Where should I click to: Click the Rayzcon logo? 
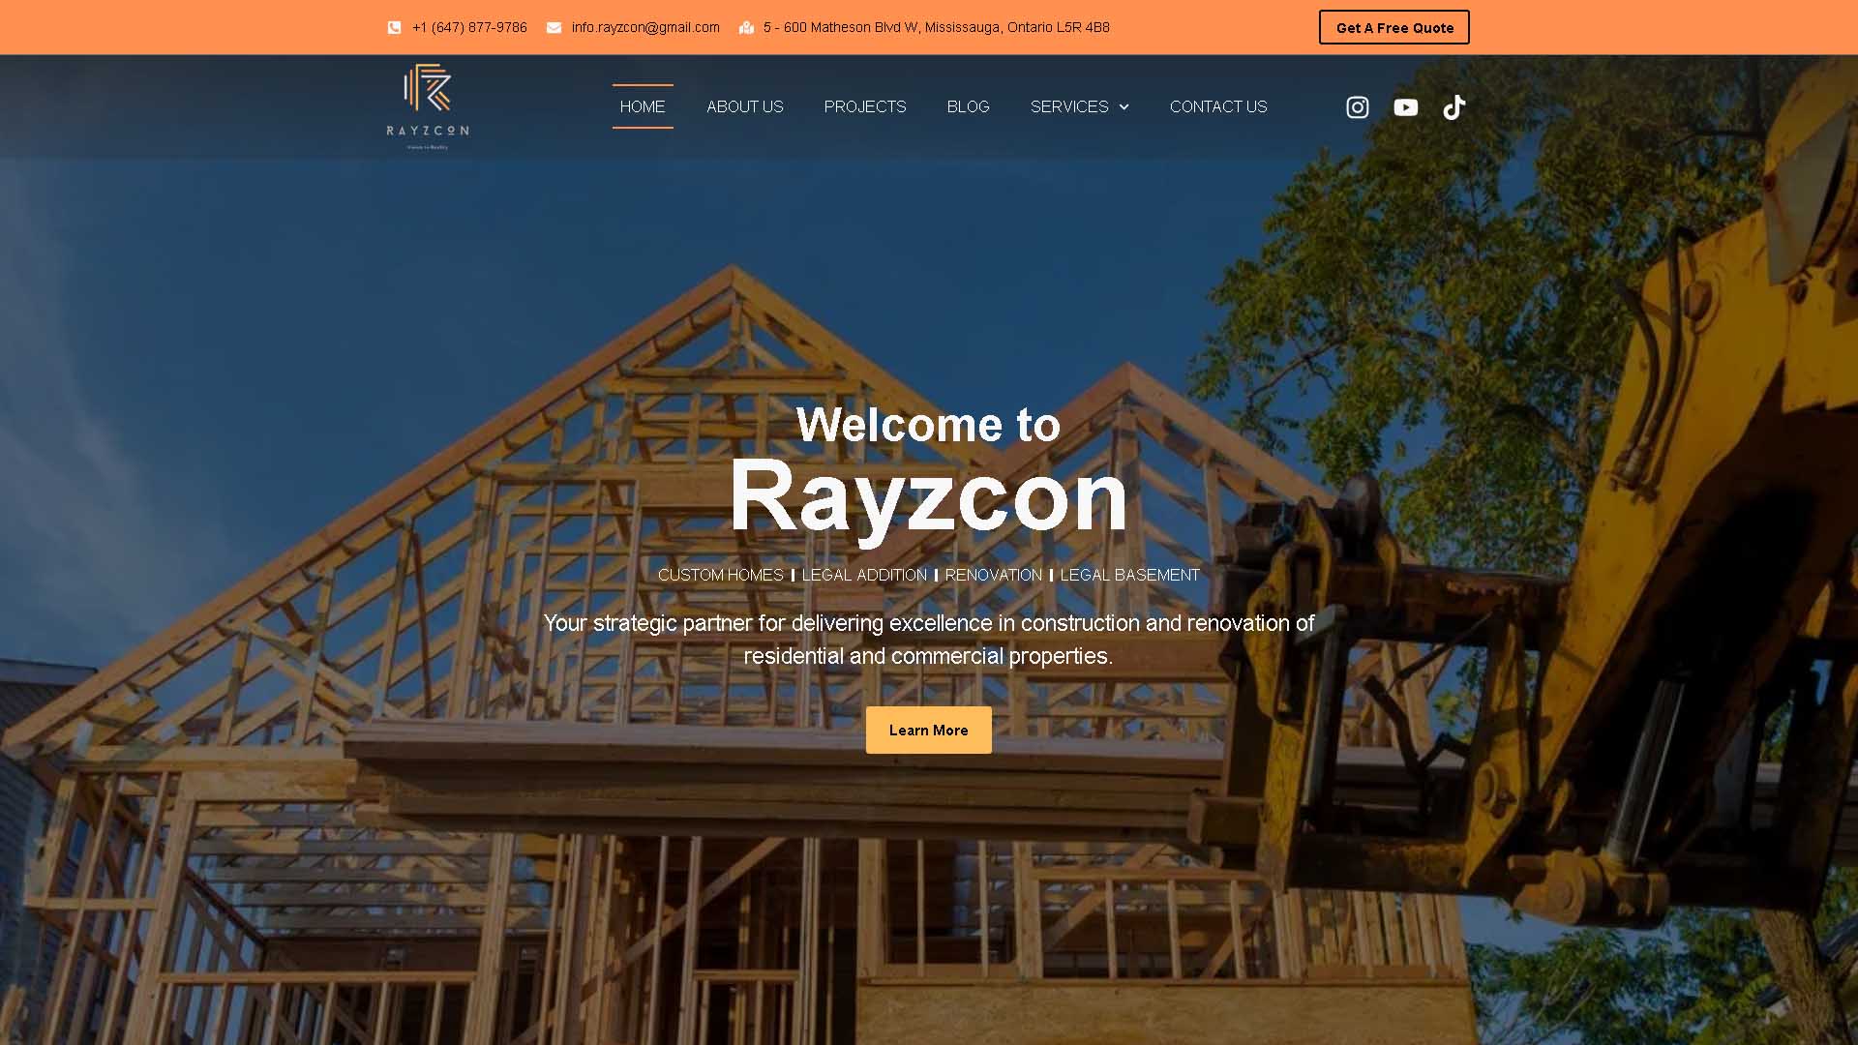point(428,106)
